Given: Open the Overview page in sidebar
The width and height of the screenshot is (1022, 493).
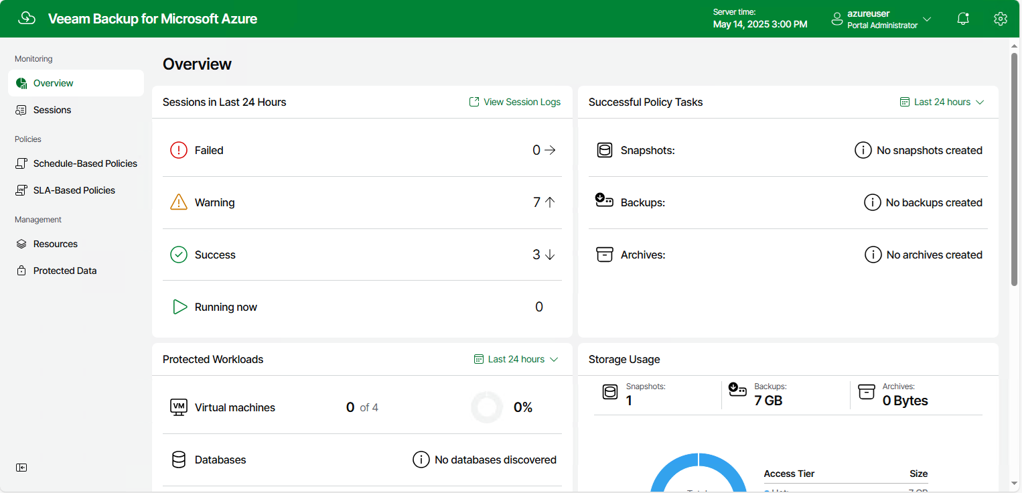Looking at the screenshot, I should point(76,83).
